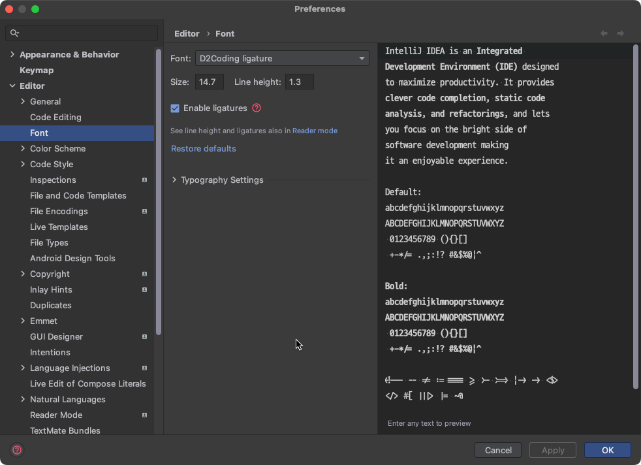Expand Appearance & Behavior tree node

click(12, 54)
